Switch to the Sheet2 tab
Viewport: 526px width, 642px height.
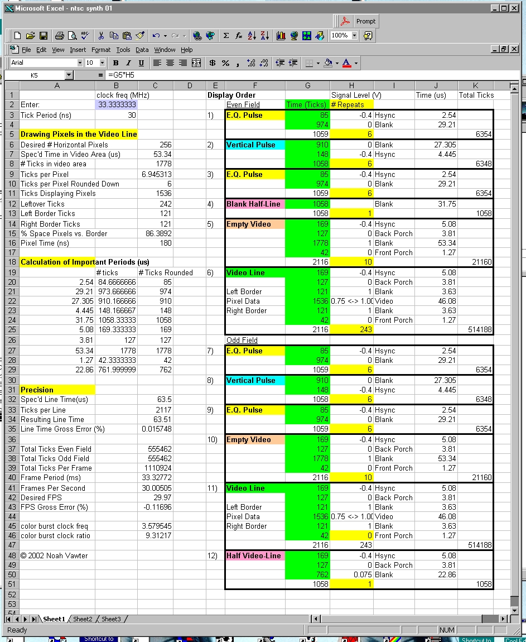[83, 619]
